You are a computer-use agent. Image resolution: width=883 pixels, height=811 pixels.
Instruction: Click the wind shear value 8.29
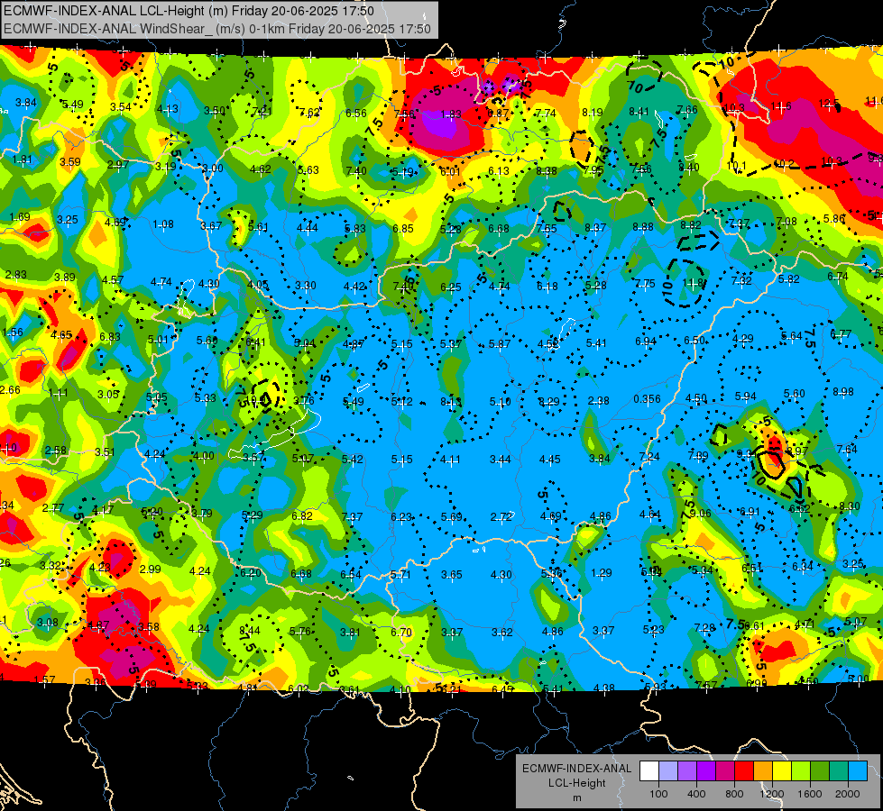549,402
